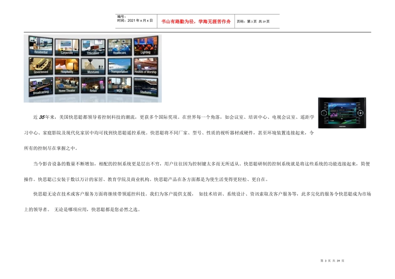Select the Lighting category tile
Viewport: 395px width, 279px height.
[146, 46]
